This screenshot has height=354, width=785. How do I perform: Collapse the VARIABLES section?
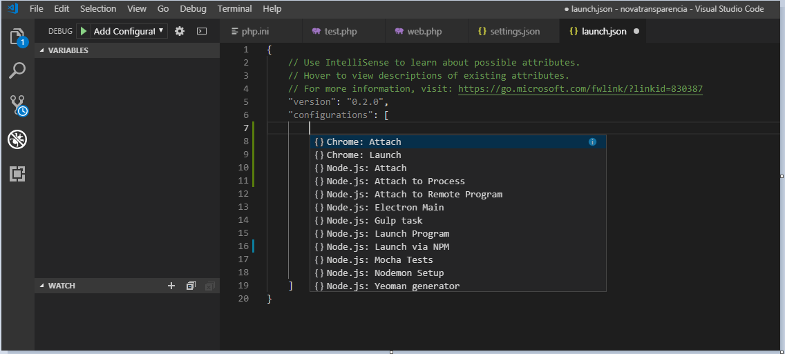41,50
